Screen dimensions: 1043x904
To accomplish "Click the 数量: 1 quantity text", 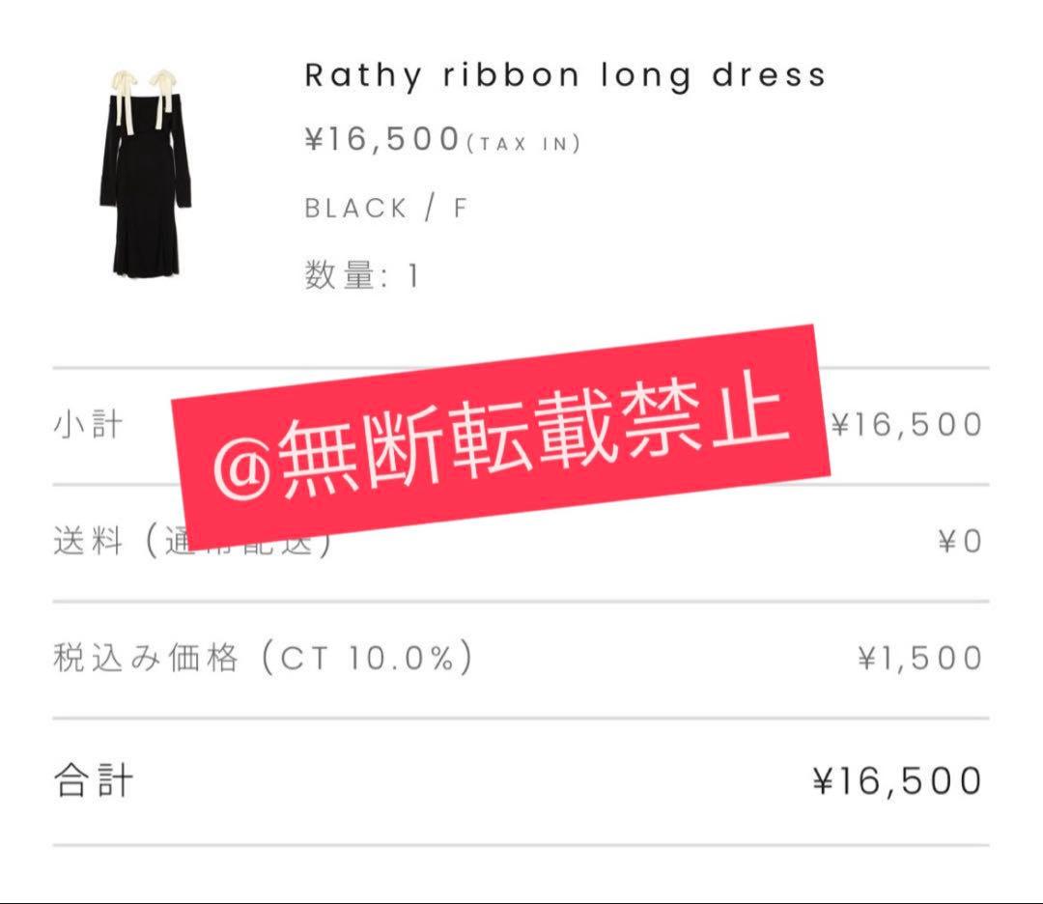I will click(362, 274).
